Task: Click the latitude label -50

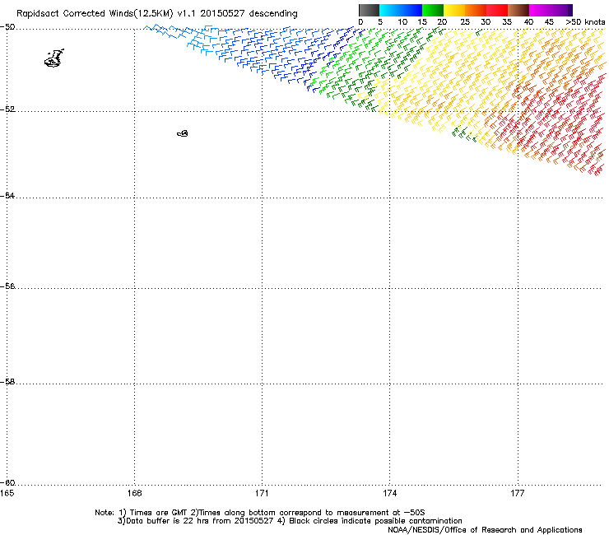Action: (x=7, y=27)
